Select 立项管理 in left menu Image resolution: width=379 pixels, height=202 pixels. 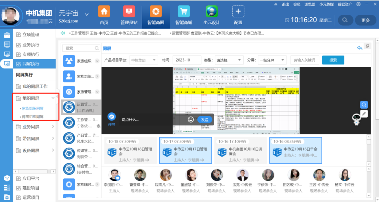click(x=31, y=35)
